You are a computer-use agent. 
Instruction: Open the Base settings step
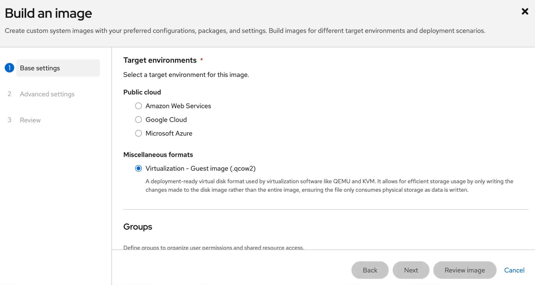point(58,68)
